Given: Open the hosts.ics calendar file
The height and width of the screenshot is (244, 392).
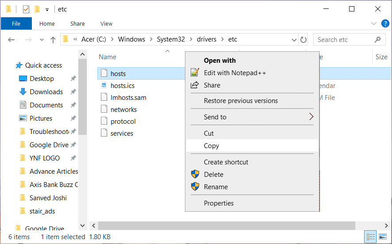Looking at the screenshot, I should click(122, 86).
